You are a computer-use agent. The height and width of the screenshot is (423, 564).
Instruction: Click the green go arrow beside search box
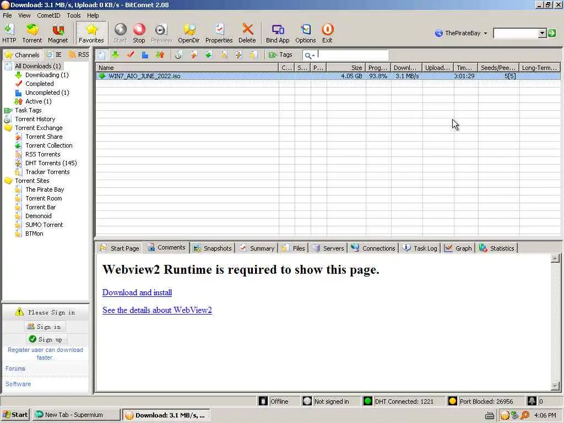click(x=552, y=34)
